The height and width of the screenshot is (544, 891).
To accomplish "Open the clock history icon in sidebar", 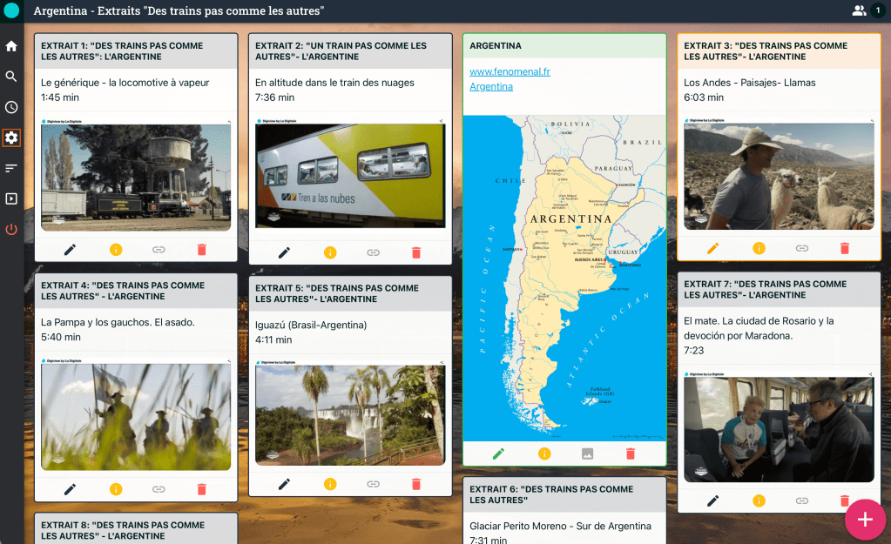I will point(11,107).
